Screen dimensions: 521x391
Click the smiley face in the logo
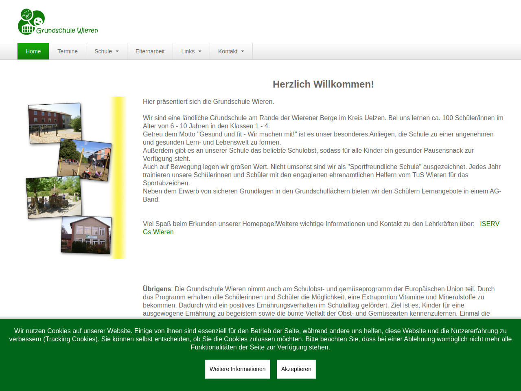pyautogui.click(x=38, y=21)
